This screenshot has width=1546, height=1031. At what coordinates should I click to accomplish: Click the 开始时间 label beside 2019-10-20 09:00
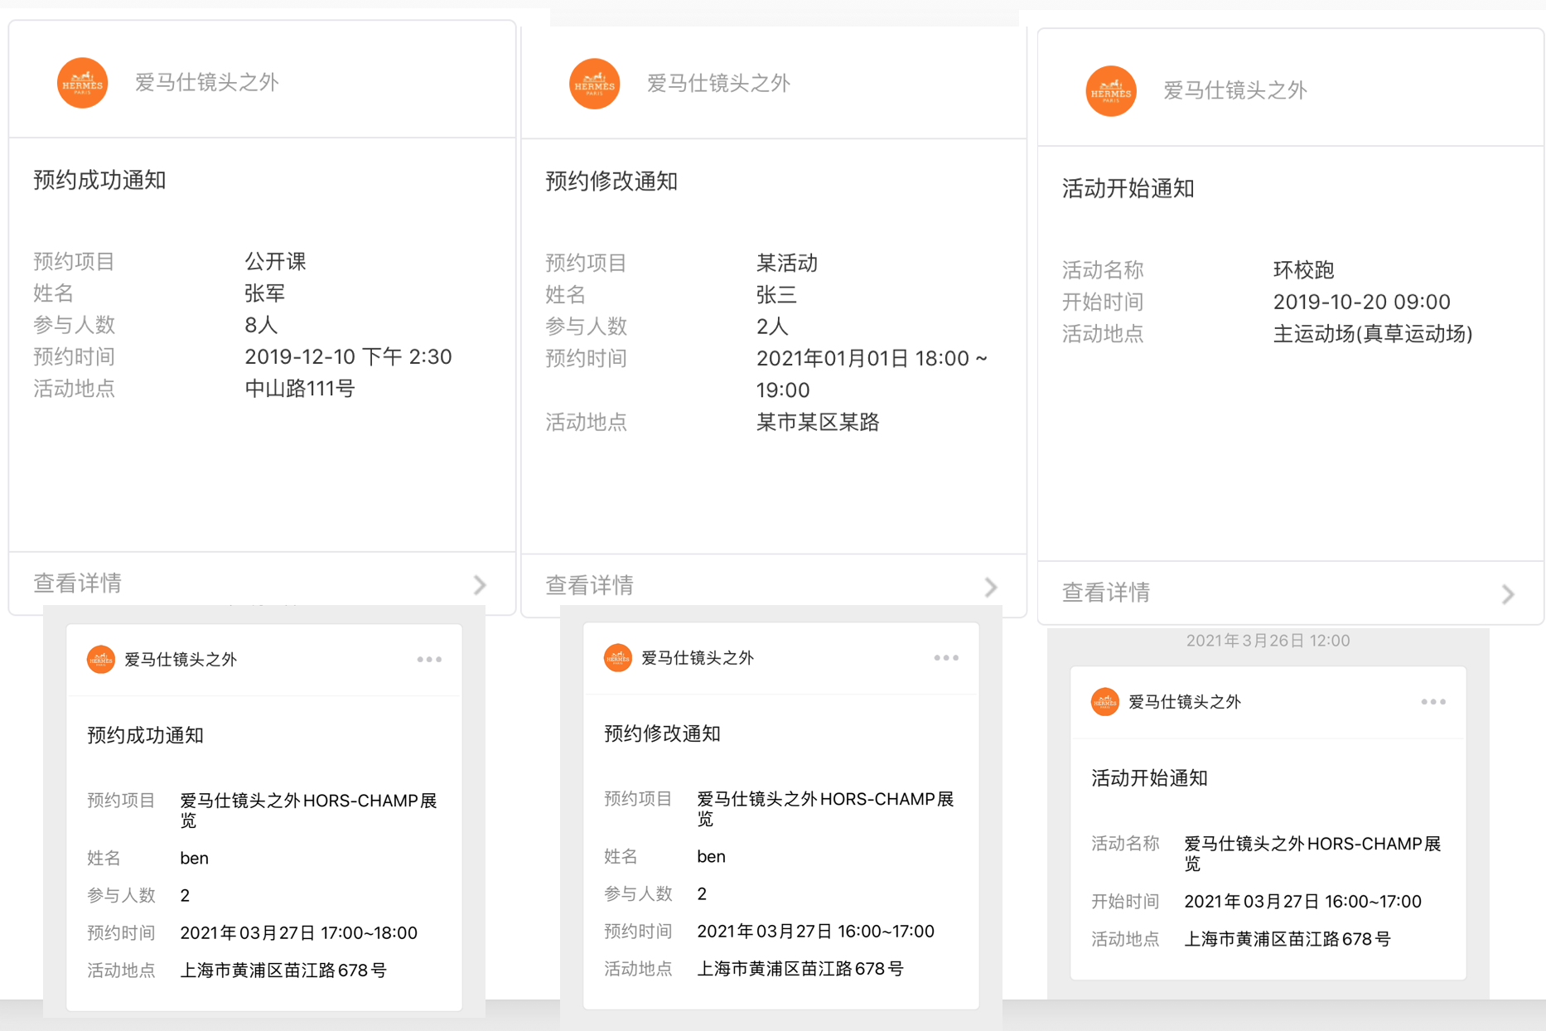pos(1103,302)
